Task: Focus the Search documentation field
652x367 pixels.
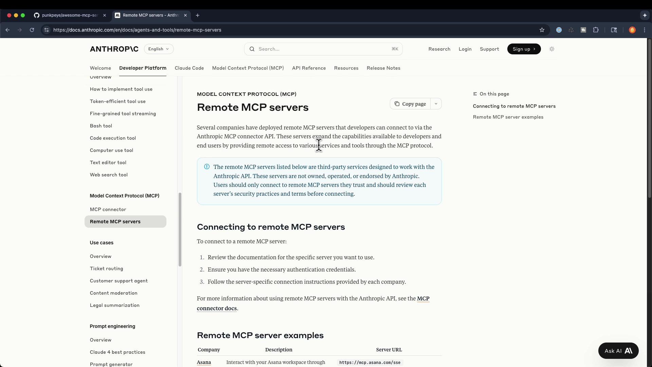Action: click(x=323, y=49)
